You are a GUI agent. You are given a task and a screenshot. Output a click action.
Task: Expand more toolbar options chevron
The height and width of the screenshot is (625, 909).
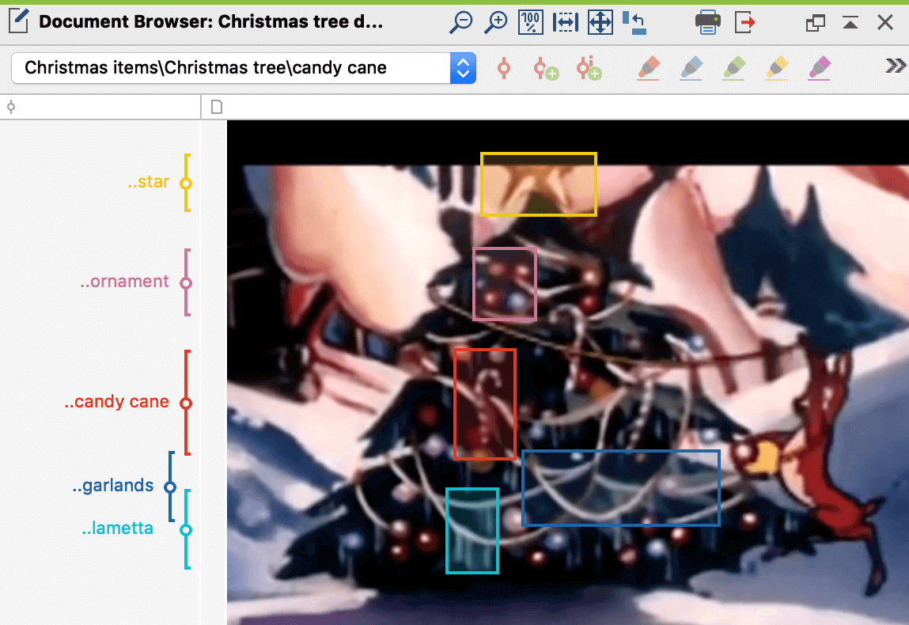click(x=895, y=66)
